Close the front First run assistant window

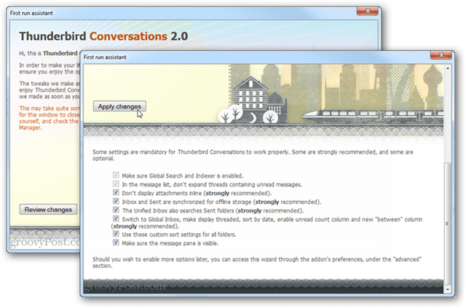click(441, 55)
